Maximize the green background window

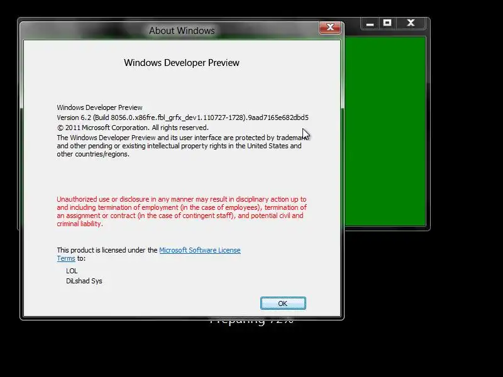(387, 23)
